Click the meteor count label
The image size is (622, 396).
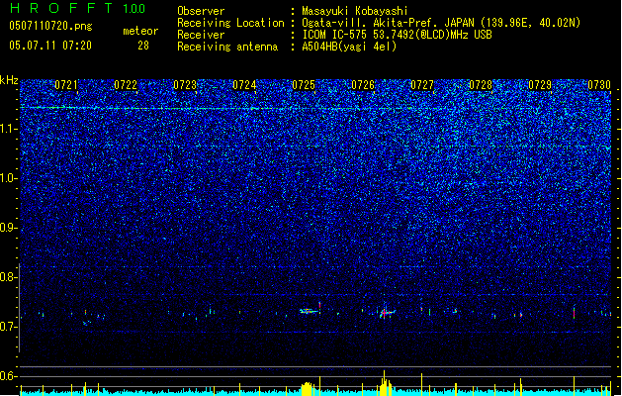140,31
